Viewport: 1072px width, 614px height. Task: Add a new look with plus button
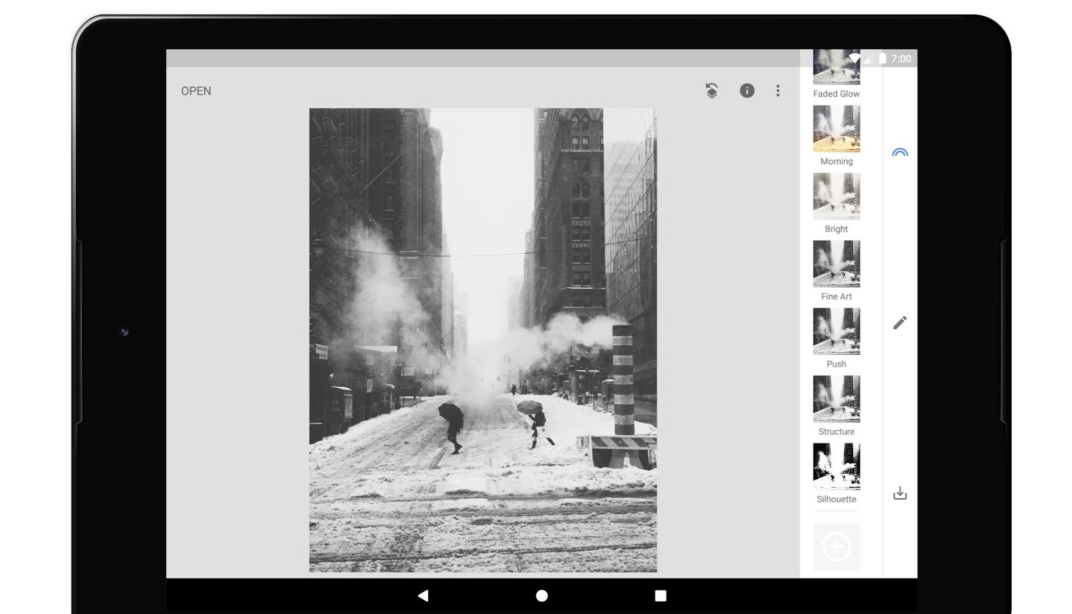pos(836,546)
